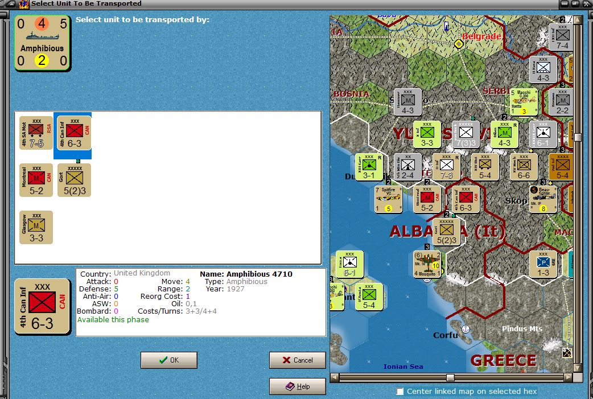The height and width of the screenshot is (399, 593).
Task: Click the Belgrade city marker
Action: pos(459,44)
